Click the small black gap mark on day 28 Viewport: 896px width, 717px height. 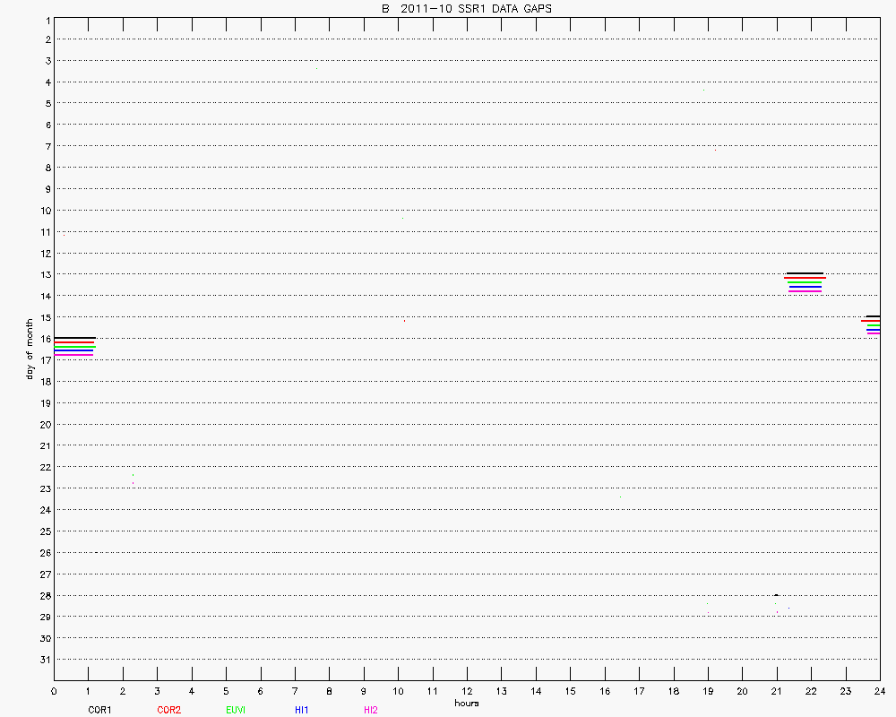(x=776, y=595)
